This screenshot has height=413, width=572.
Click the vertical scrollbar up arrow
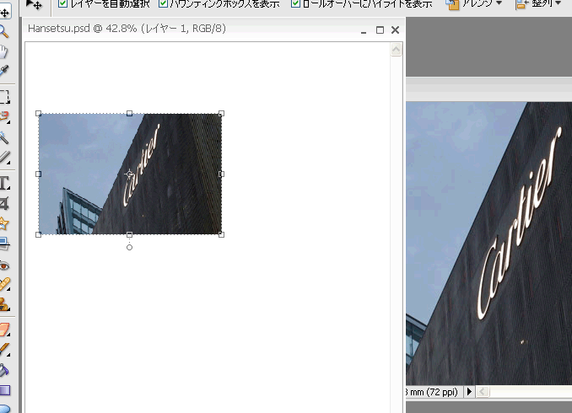point(396,50)
